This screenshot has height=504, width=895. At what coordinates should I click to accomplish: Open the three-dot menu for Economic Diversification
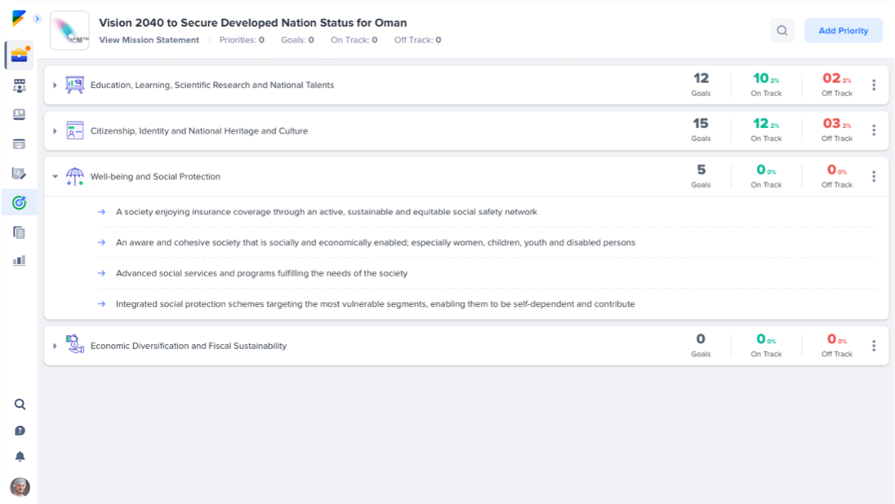(x=874, y=346)
